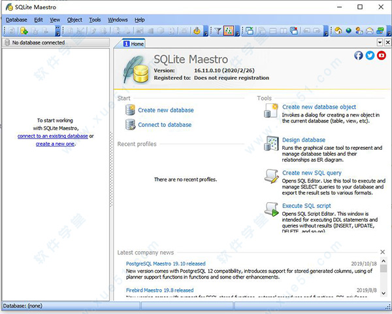Click the Database: (none) status bar text
Screen dimensions: 392x314
pos(23,305)
